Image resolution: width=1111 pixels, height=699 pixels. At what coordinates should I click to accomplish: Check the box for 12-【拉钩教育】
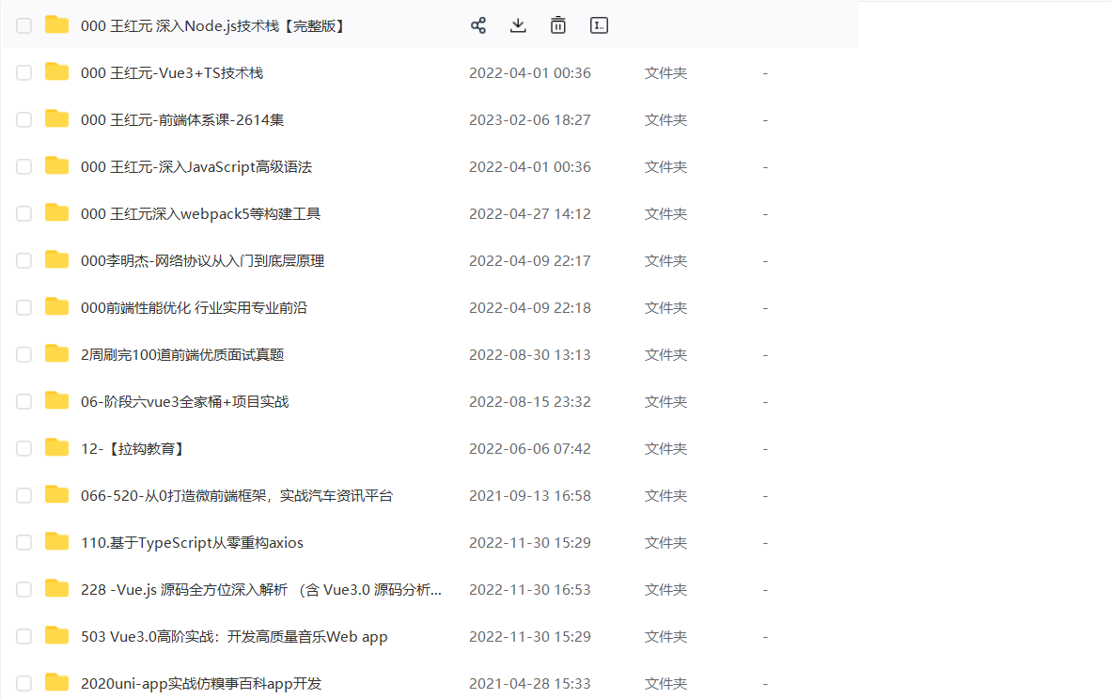pos(24,449)
